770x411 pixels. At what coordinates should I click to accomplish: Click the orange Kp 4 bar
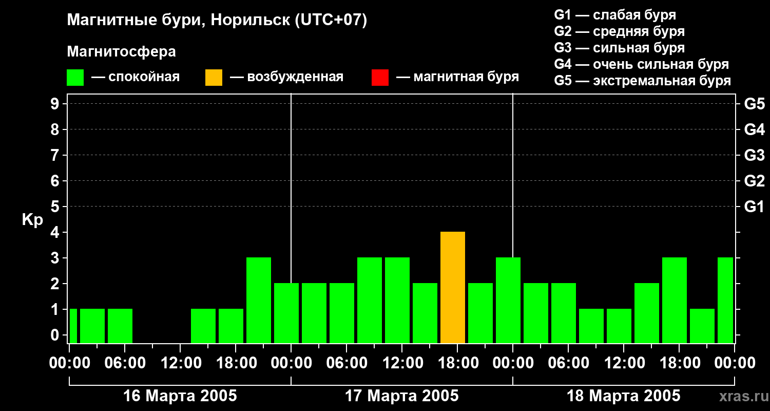click(453, 288)
